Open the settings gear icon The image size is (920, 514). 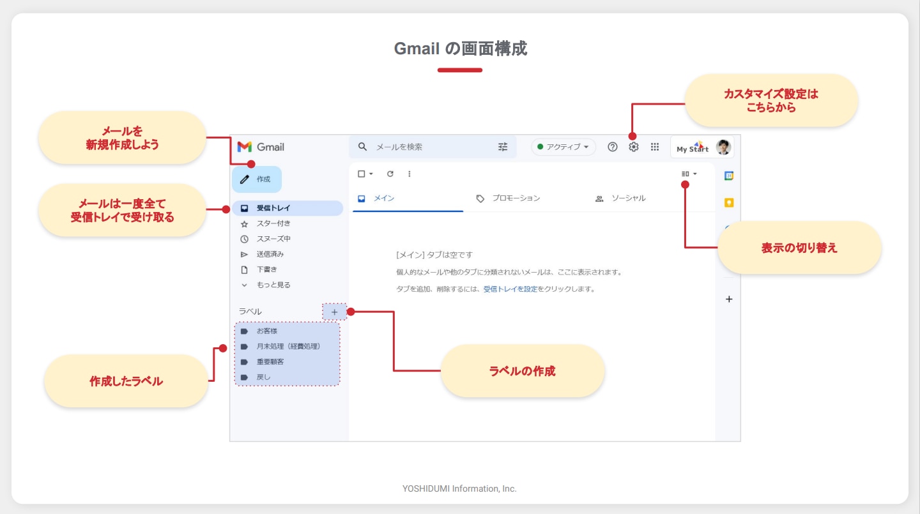pyautogui.click(x=633, y=147)
